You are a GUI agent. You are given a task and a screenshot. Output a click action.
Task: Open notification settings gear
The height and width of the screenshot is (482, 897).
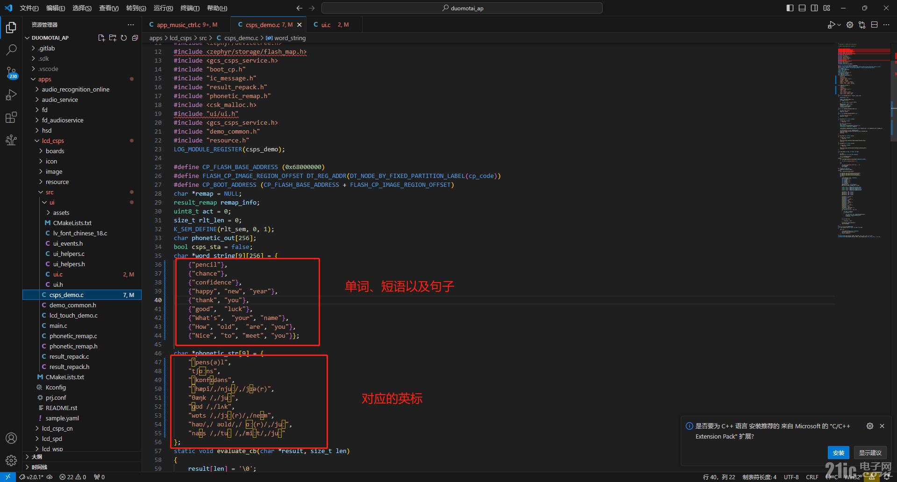pyautogui.click(x=870, y=426)
